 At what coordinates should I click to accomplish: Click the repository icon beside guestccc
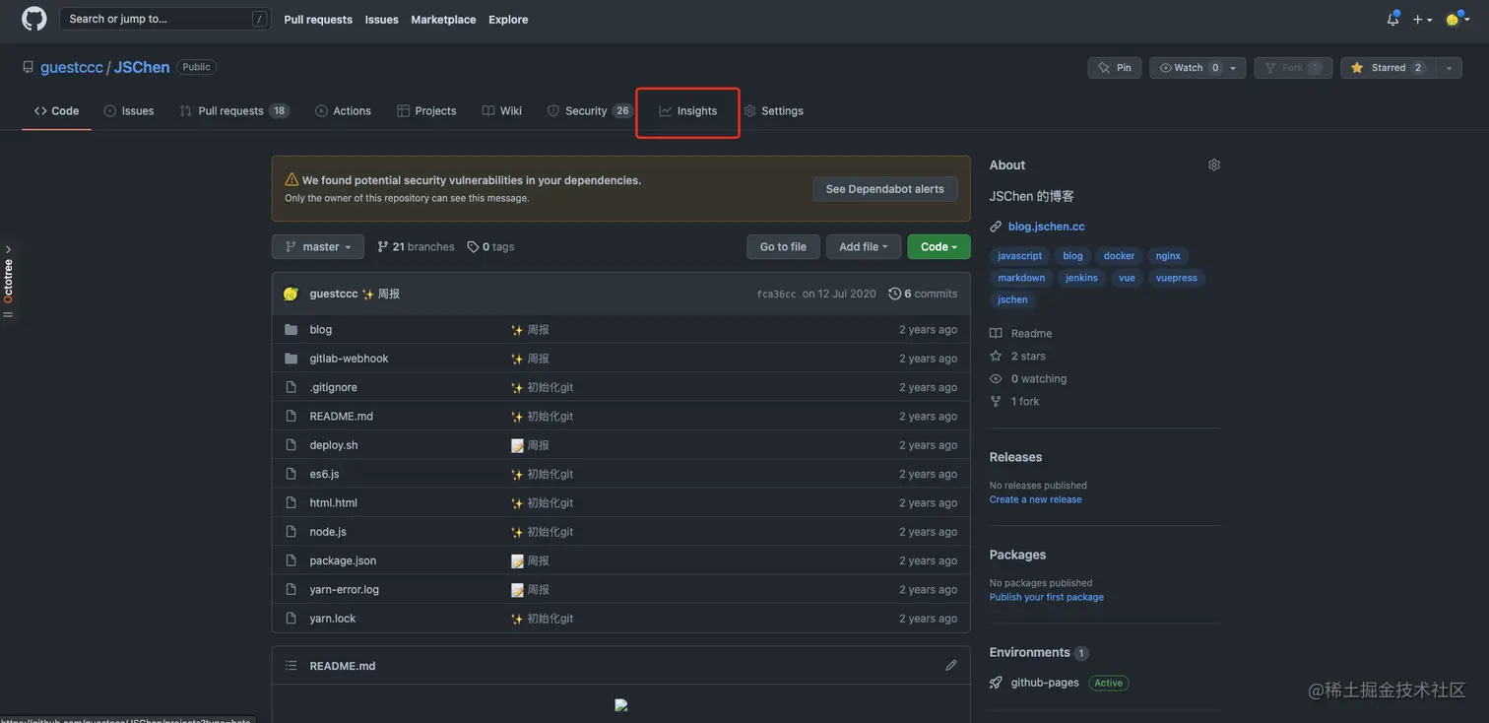point(28,67)
